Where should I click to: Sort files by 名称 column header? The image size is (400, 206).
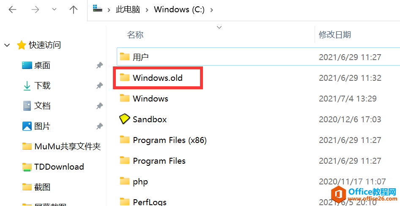pos(135,35)
